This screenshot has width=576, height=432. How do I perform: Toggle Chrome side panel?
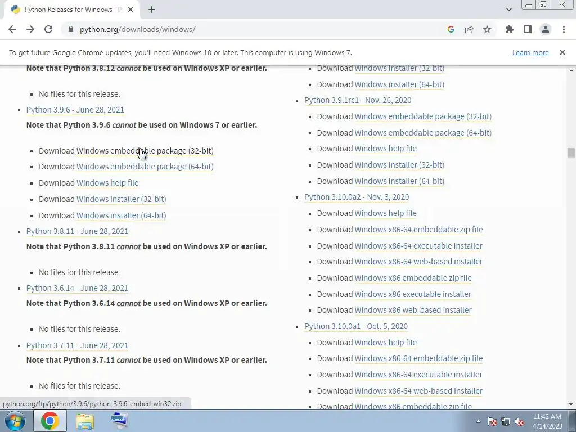(x=528, y=29)
